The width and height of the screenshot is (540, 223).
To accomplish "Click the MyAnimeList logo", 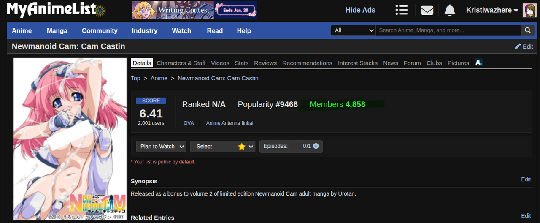I will click(x=56, y=10).
